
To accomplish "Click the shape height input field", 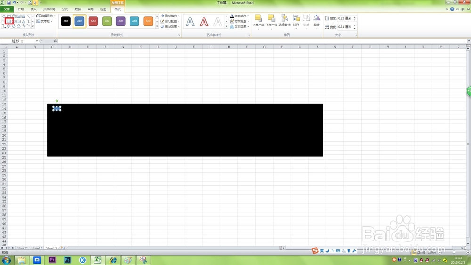I will [x=345, y=18].
